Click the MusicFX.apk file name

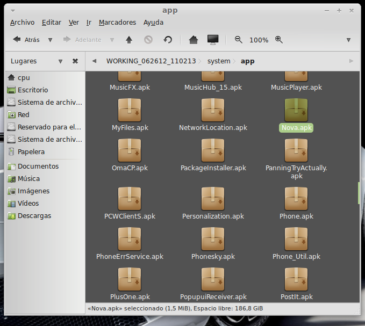pyautogui.click(x=130, y=88)
